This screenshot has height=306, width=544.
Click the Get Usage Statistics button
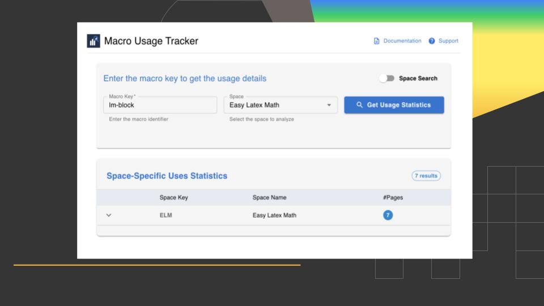394,105
